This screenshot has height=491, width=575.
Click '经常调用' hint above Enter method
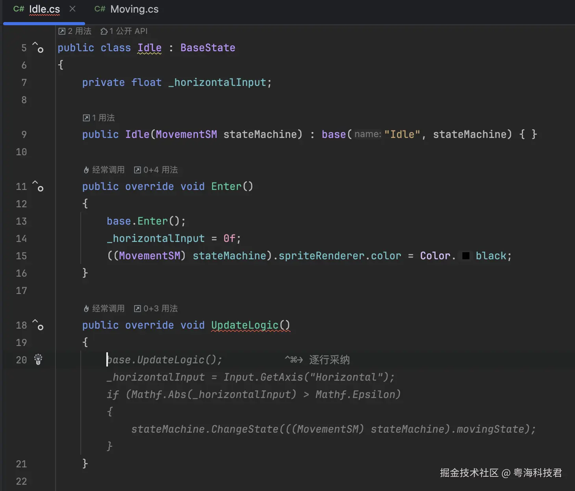coord(104,170)
